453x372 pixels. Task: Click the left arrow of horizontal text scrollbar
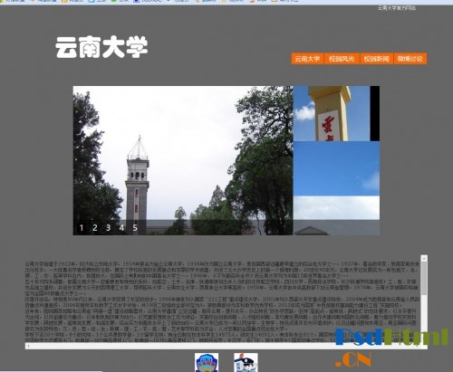[28, 346]
